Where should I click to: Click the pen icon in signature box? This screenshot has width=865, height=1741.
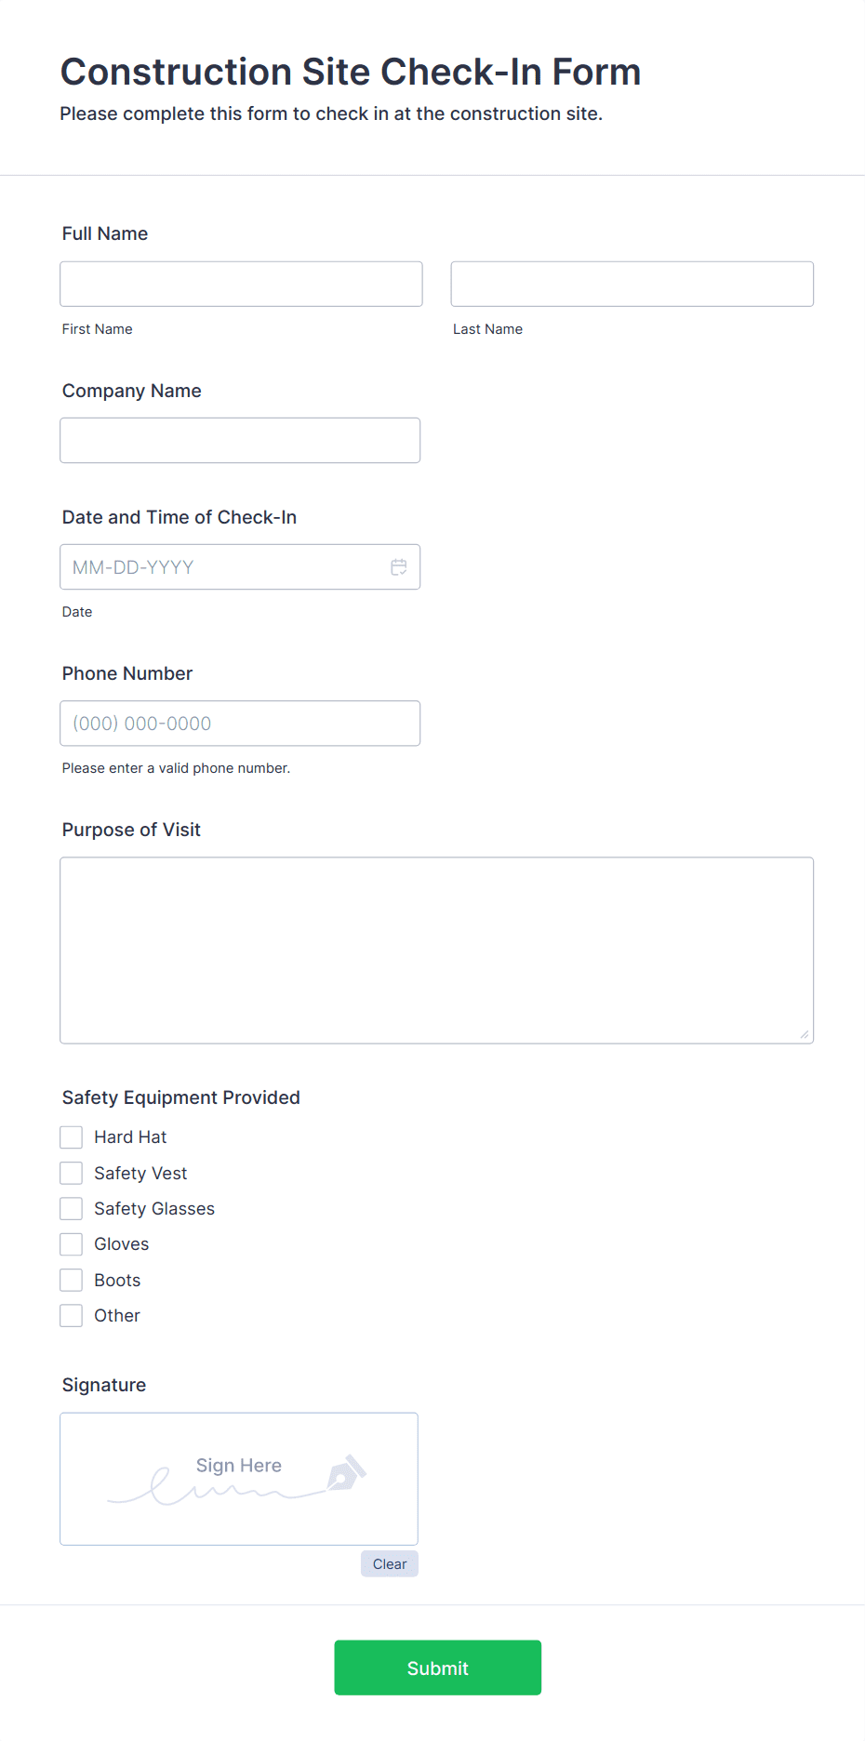pyautogui.click(x=346, y=1473)
